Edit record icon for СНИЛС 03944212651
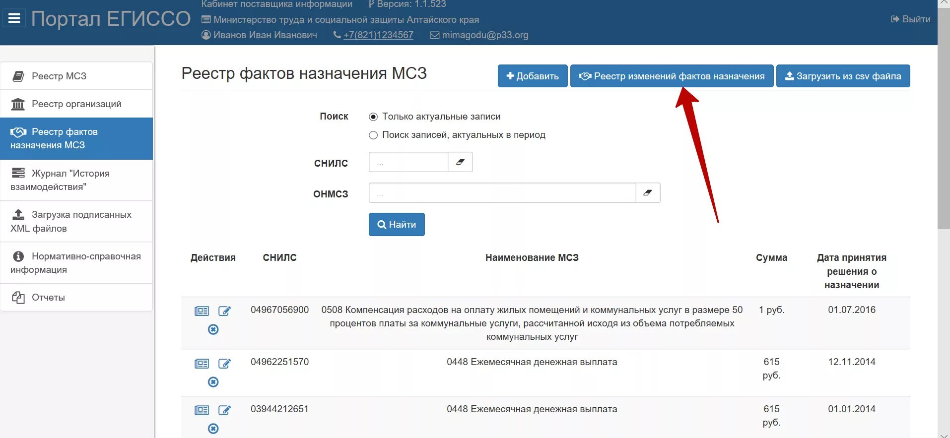The image size is (950, 438). coord(224,410)
